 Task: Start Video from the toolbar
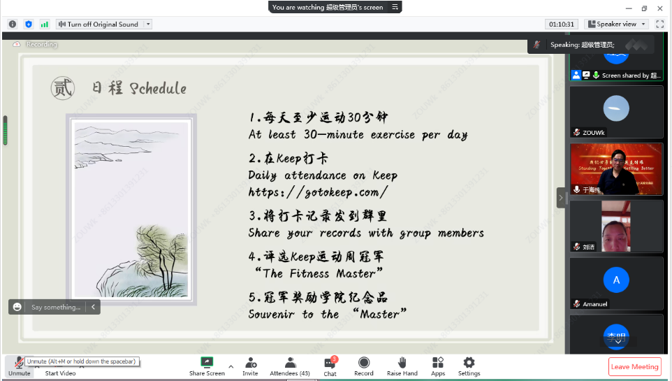[61, 373]
